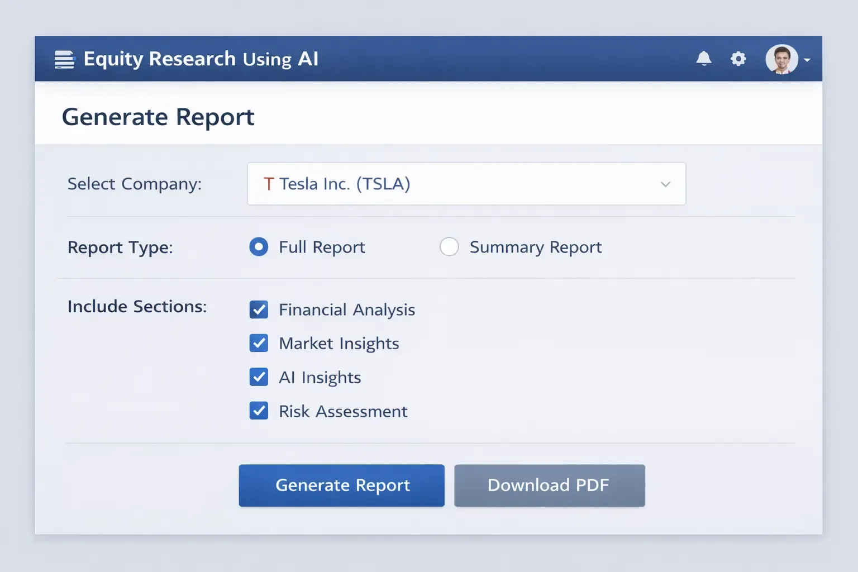Viewport: 858px width, 572px height.
Task: Click the user avatar photo
Action: [x=782, y=59]
